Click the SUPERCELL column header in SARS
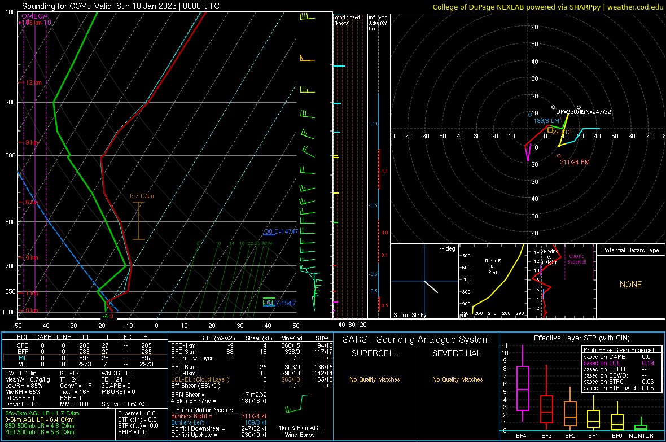This screenshot has width=666, height=442. [x=375, y=353]
